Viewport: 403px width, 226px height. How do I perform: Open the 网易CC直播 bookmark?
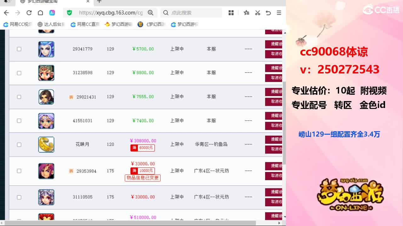[85, 24]
